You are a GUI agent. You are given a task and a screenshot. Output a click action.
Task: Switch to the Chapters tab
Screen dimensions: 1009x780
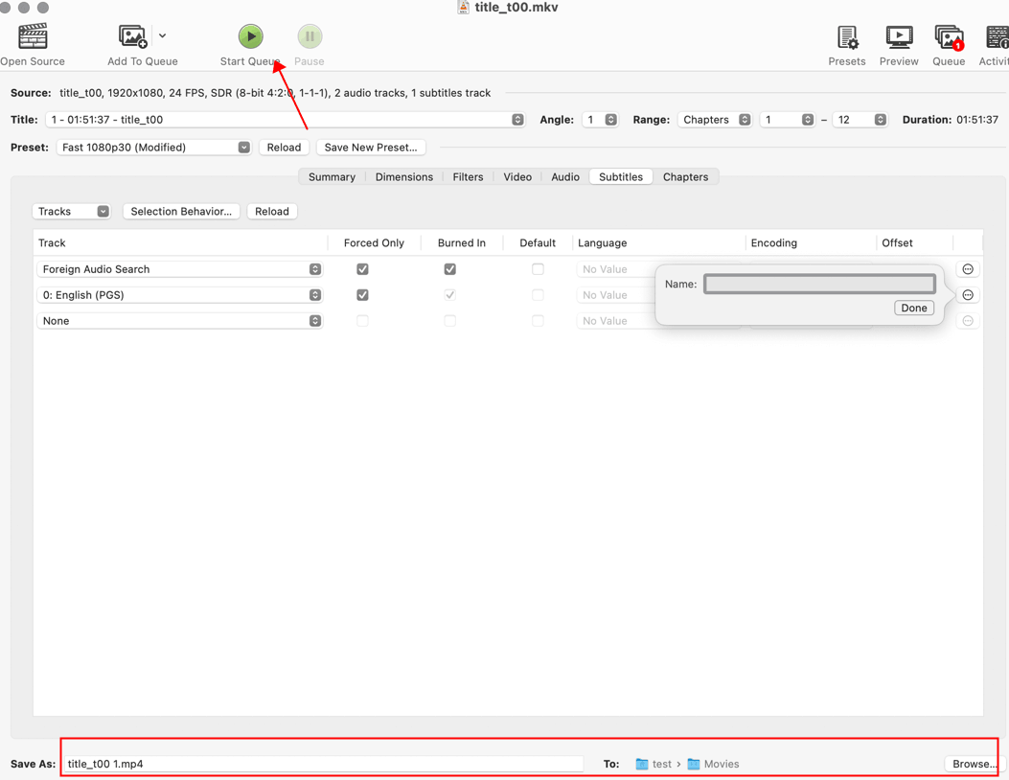point(685,177)
